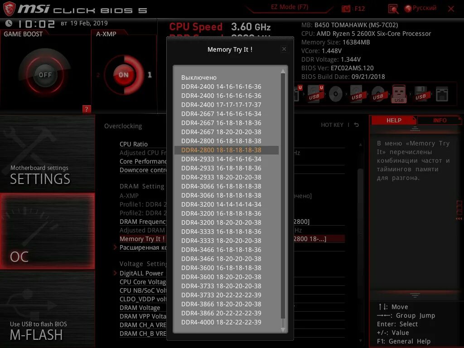Select the CD/DVD drive boot priority icon
The image size is (464, 348).
click(x=336, y=94)
